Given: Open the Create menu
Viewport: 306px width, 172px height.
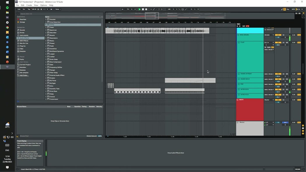Looking at the screenshot, I should pos(29,5).
